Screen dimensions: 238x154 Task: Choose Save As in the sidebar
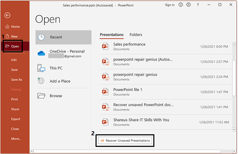[16, 80]
